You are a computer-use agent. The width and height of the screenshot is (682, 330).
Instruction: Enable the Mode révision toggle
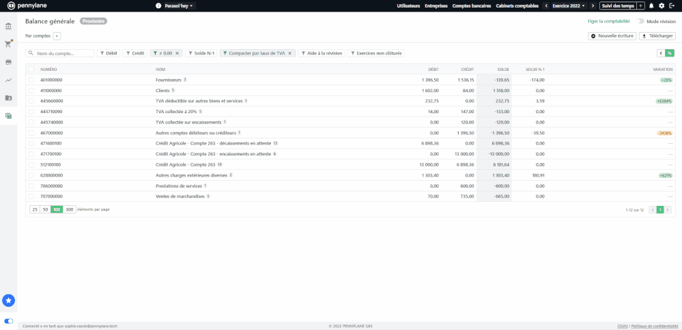pos(640,21)
